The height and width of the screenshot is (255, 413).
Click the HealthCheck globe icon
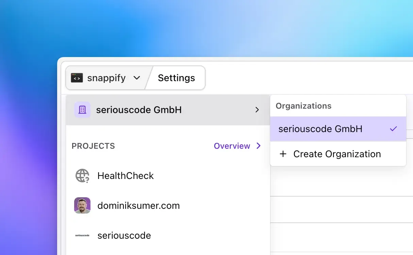click(82, 176)
